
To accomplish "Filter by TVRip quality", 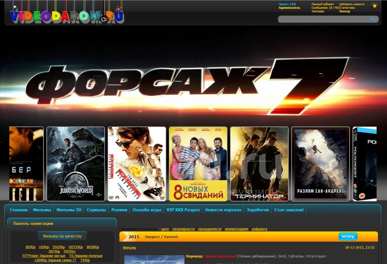I will click(85, 260).
